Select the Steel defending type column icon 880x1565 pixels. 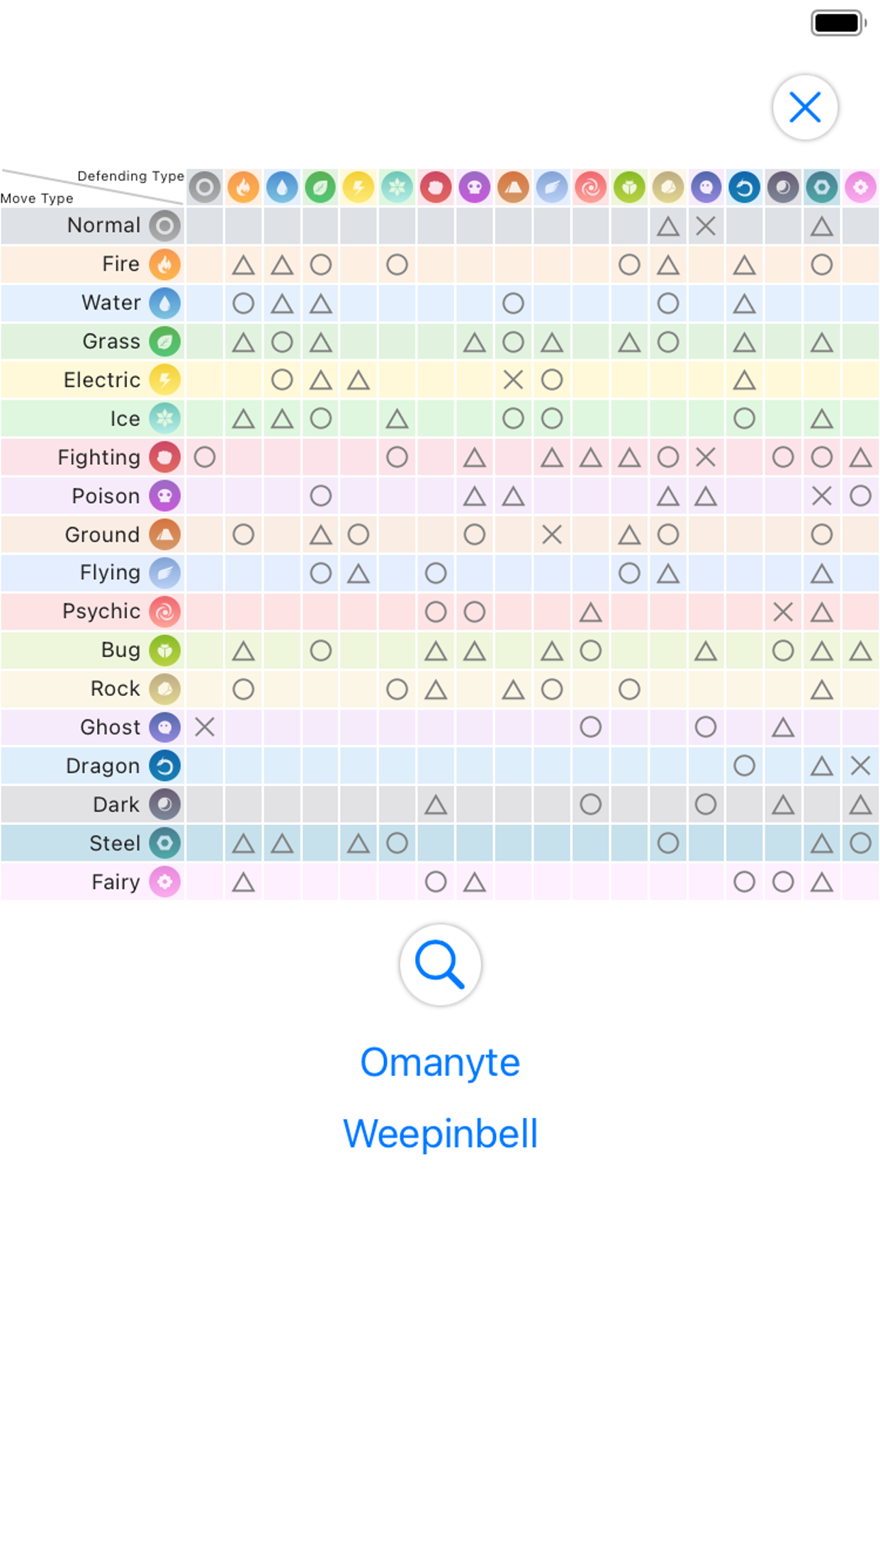[821, 187]
